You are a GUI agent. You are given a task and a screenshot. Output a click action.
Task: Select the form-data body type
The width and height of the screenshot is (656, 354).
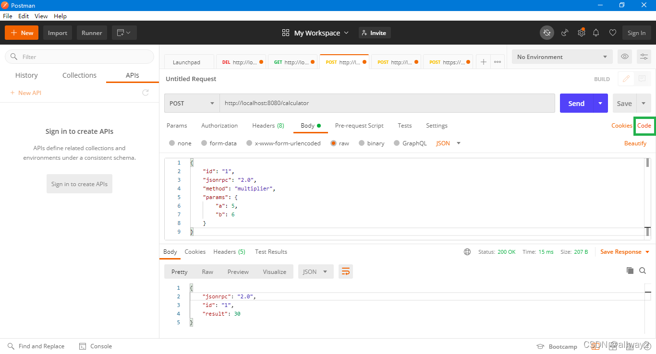219,143
